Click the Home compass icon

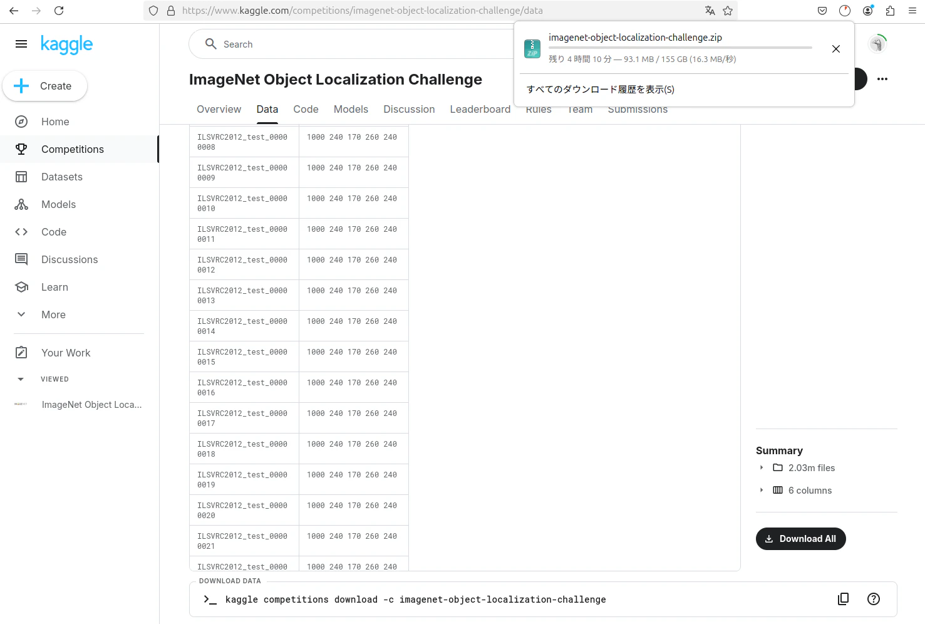coord(21,122)
